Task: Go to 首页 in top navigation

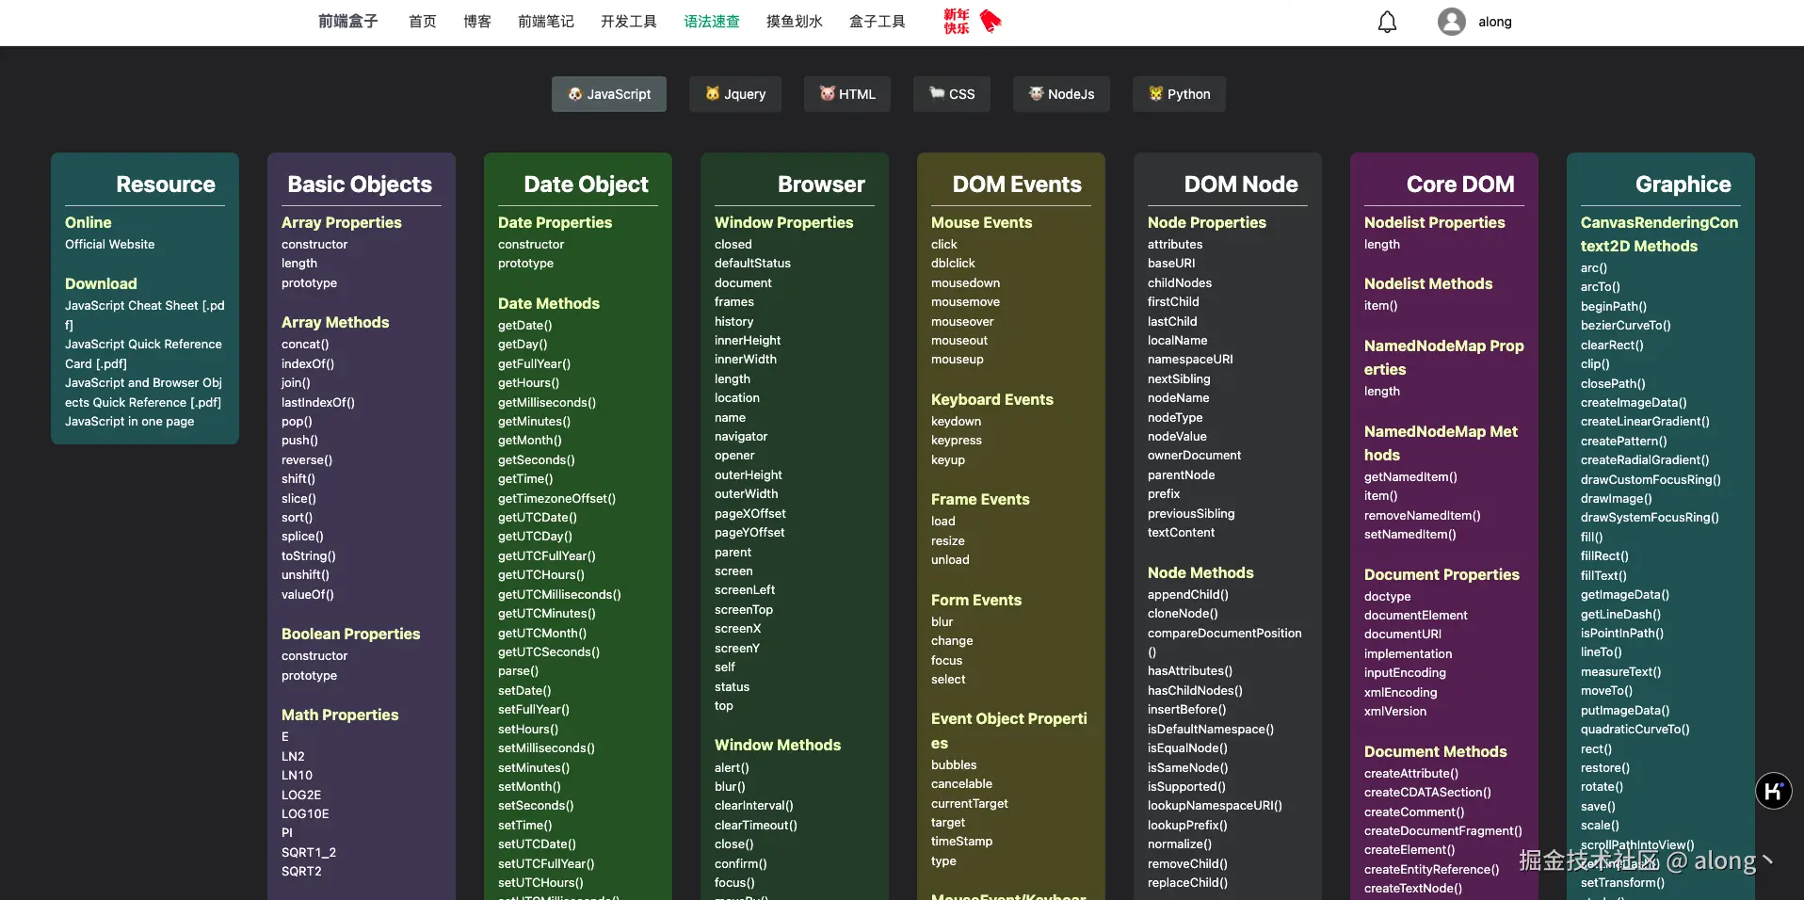Action: click(423, 22)
